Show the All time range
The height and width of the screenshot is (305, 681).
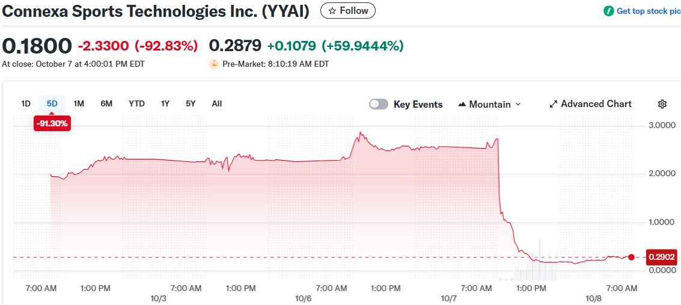(217, 103)
